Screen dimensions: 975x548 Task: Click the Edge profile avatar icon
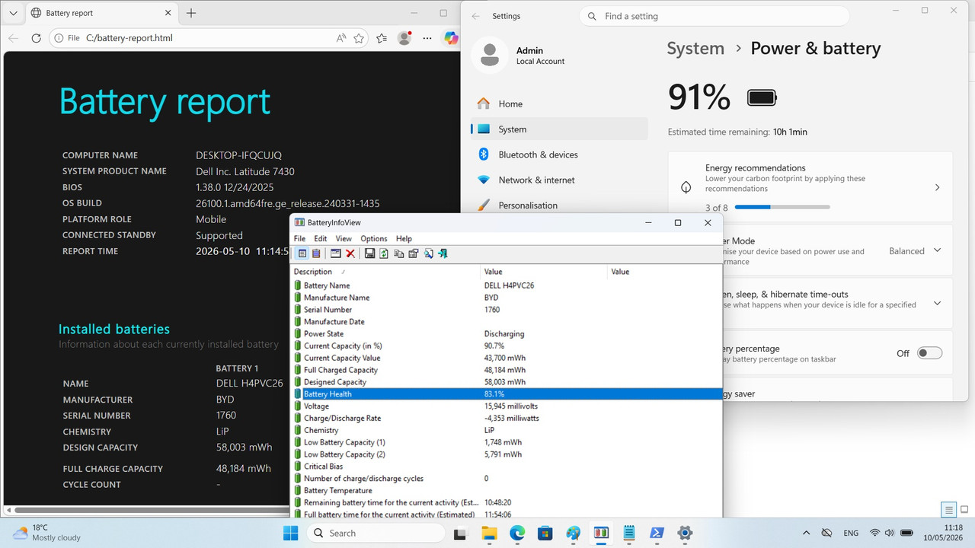point(404,38)
